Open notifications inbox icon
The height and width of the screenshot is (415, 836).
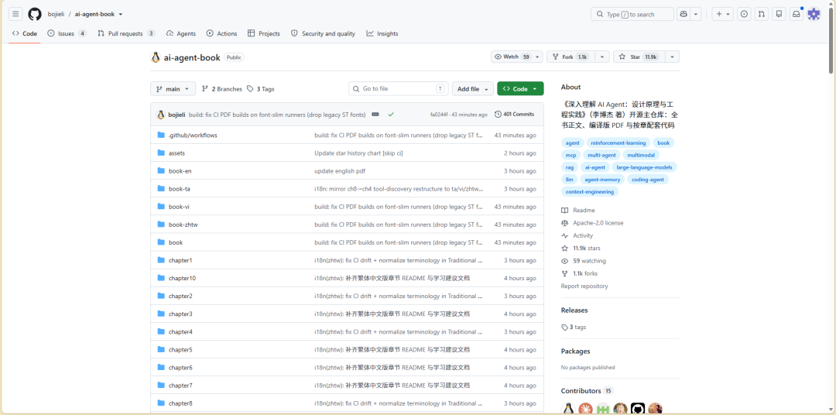pos(796,15)
